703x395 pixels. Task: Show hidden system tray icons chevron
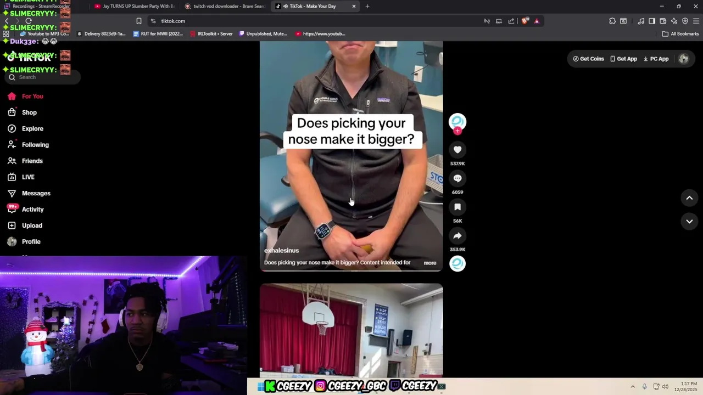tap(632, 387)
